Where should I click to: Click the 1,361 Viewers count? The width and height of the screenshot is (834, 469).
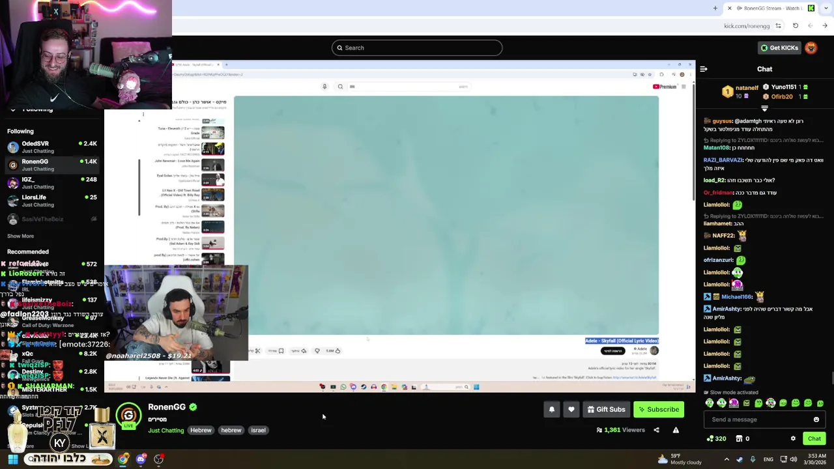click(x=620, y=430)
